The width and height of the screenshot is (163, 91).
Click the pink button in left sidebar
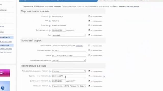coord(5,73)
